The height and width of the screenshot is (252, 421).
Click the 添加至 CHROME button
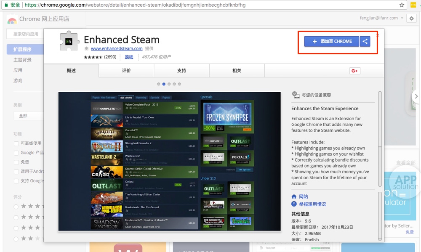click(332, 41)
